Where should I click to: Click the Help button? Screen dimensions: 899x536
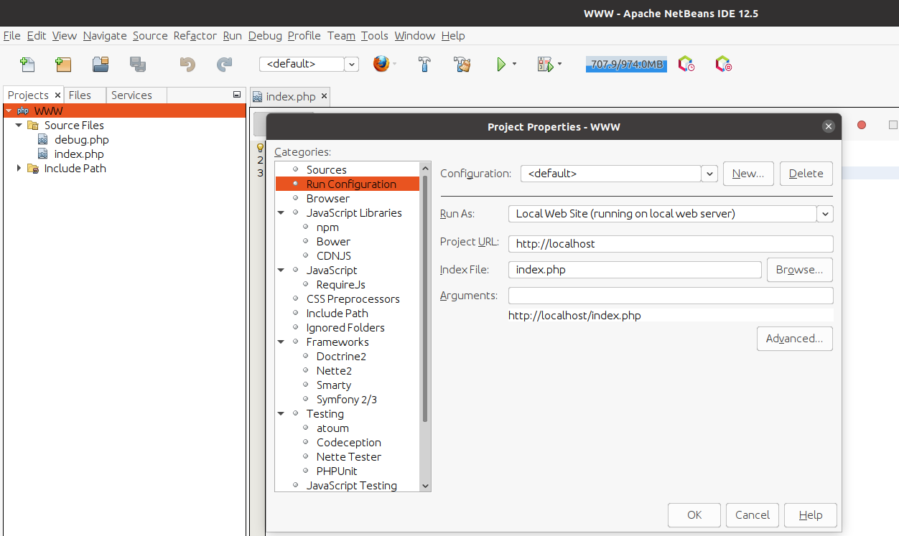(x=811, y=515)
